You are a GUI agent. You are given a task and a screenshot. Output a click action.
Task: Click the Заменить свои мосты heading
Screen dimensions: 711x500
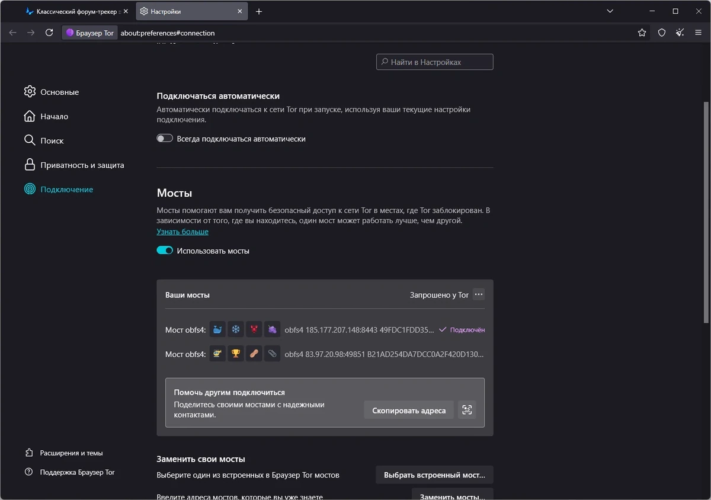[x=201, y=459]
